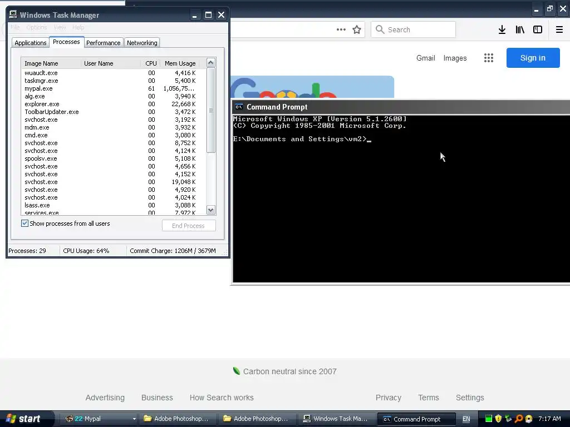
Task: Expand the Mypal taskbar group dropdown arrow
Action: point(134,419)
